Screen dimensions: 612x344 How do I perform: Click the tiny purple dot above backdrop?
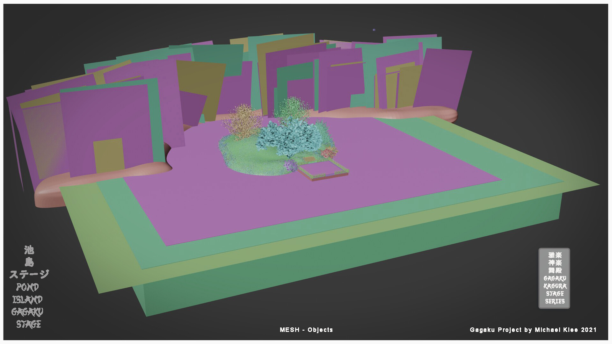[x=374, y=30]
